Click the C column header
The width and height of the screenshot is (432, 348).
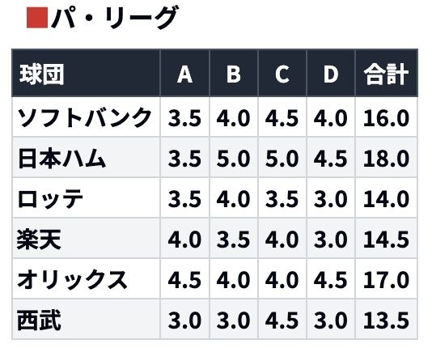coord(282,74)
